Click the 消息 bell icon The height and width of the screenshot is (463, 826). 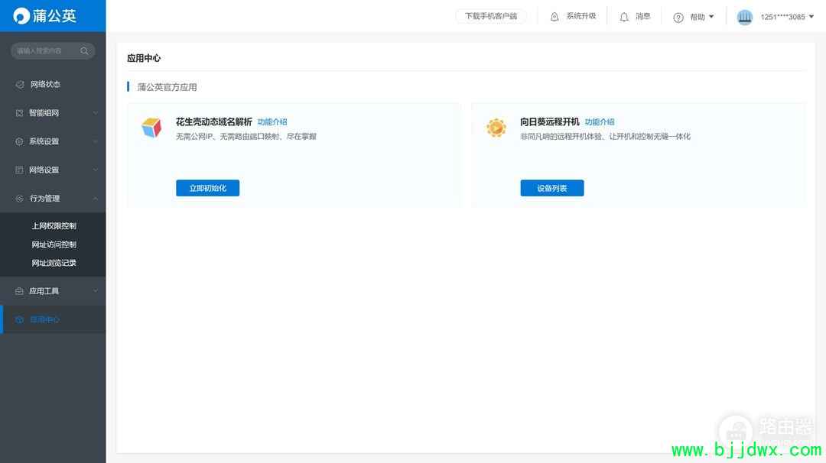pyautogui.click(x=624, y=17)
